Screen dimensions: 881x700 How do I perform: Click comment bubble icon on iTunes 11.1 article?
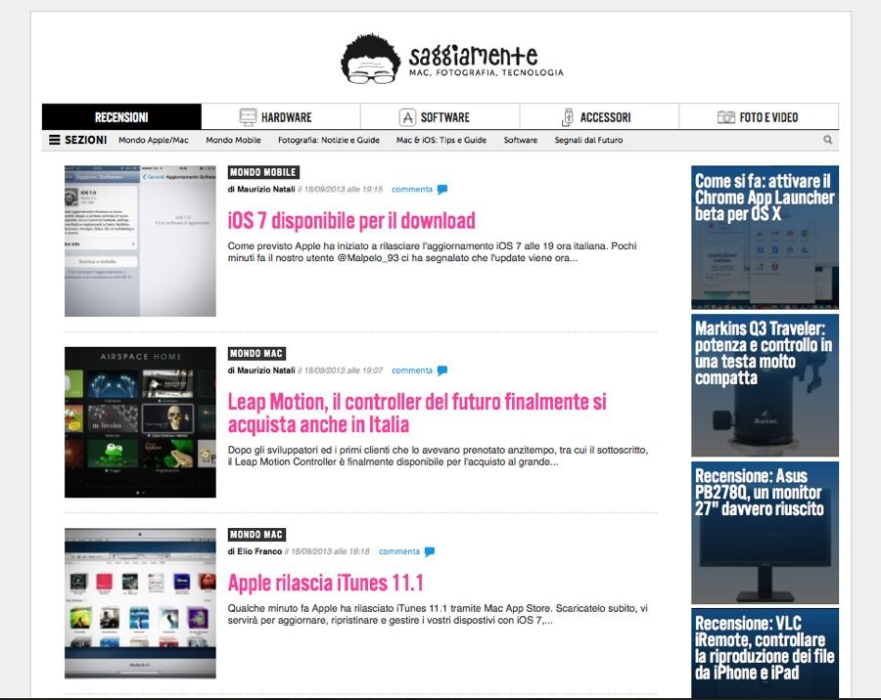(430, 551)
